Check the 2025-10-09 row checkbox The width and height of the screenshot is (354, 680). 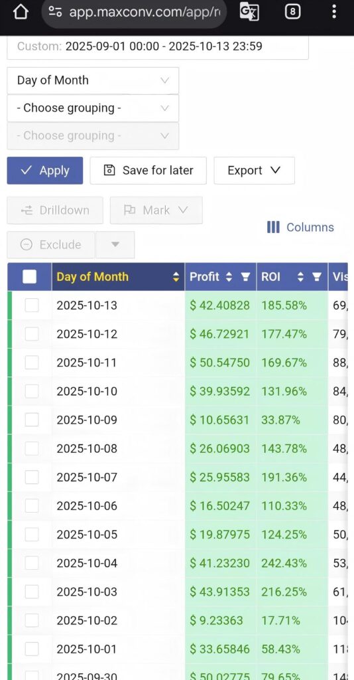pyautogui.click(x=32, y=420)
